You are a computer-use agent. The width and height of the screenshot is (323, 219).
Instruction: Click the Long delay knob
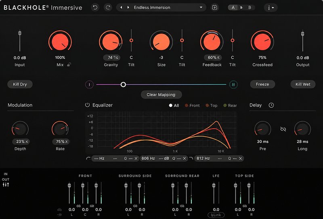(x=302, y=129)
